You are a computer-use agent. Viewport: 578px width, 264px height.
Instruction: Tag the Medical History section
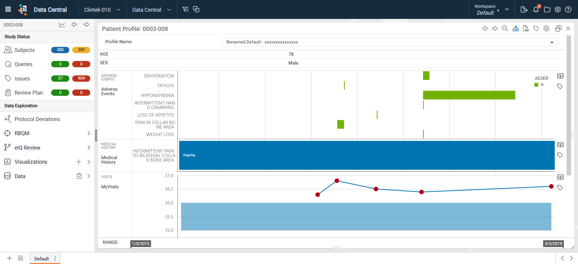coord(560,155)
